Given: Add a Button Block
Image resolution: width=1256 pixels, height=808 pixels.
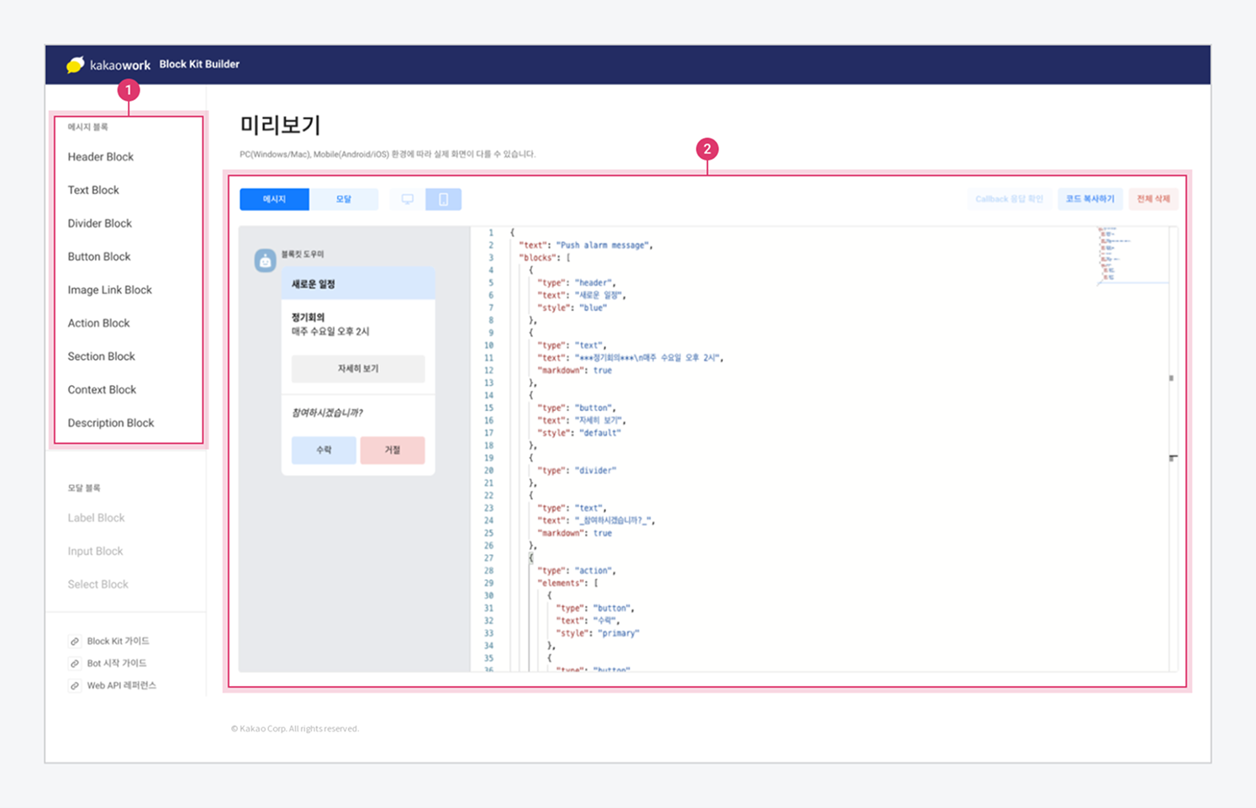Looking at the screenshot, I should coord(99,256).
